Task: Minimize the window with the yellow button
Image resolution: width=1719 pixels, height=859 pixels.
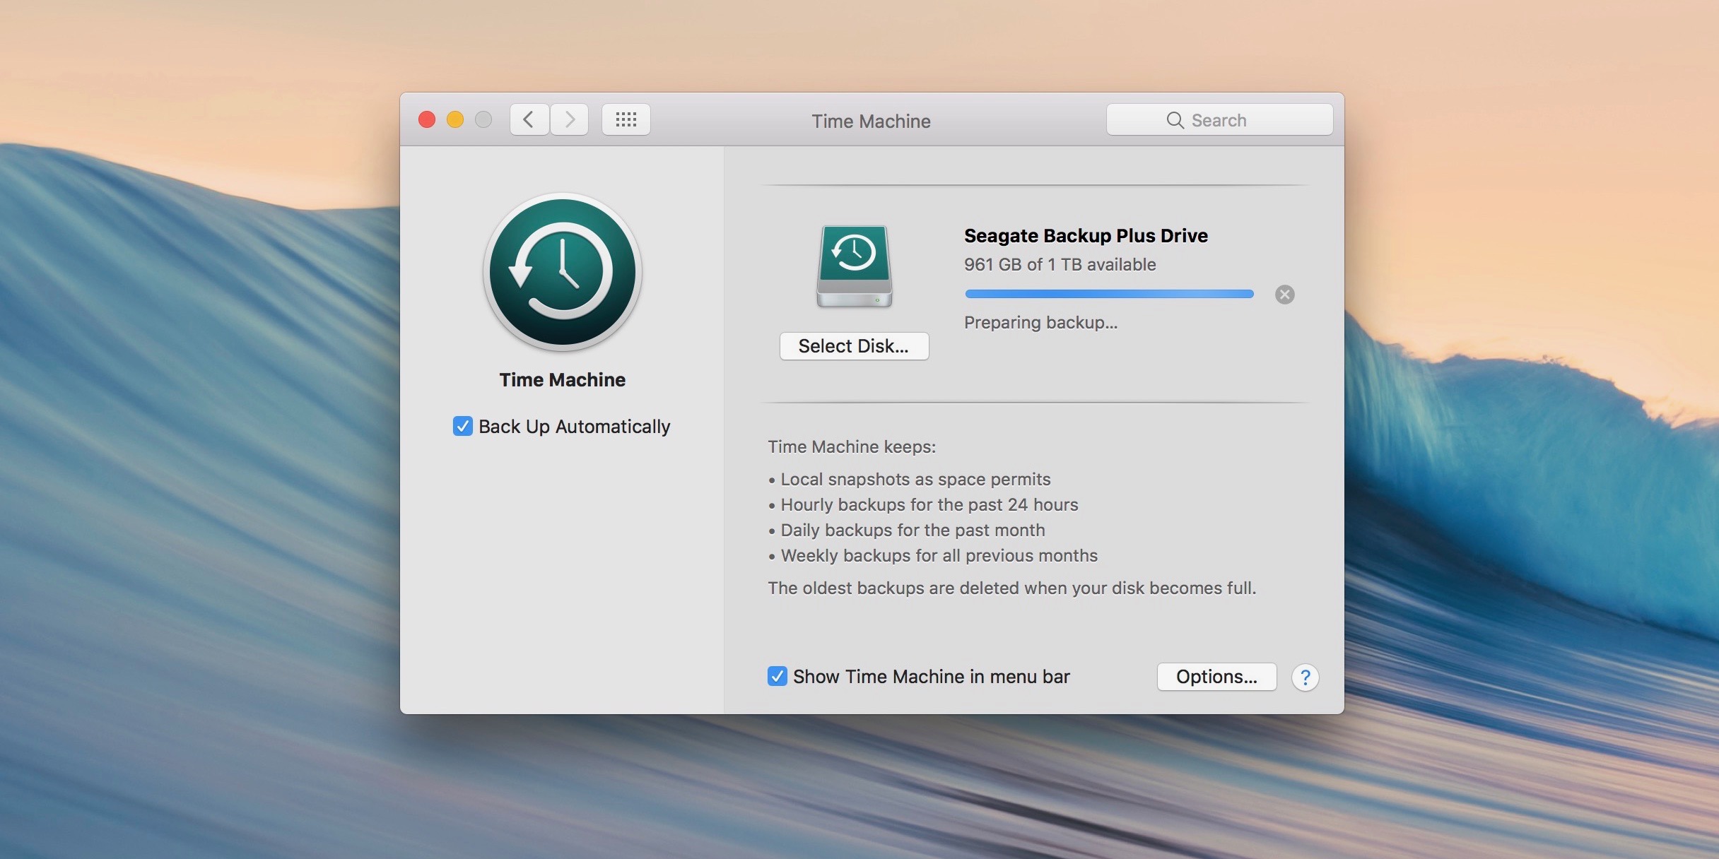Action: [455, 119]
